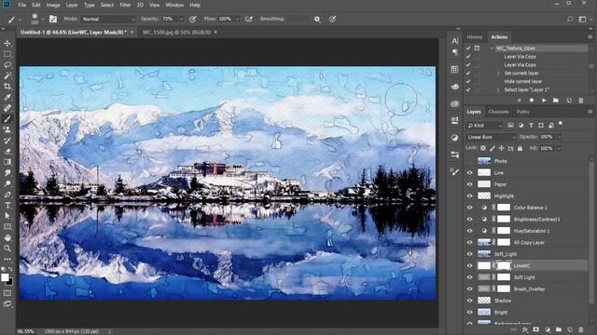Hide the Line layer

tap(470, 173)
